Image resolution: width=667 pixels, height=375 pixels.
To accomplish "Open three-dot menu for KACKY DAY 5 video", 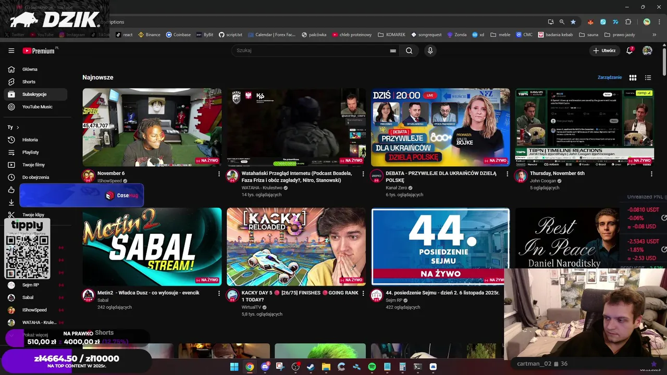I will [x=363, y=293].
